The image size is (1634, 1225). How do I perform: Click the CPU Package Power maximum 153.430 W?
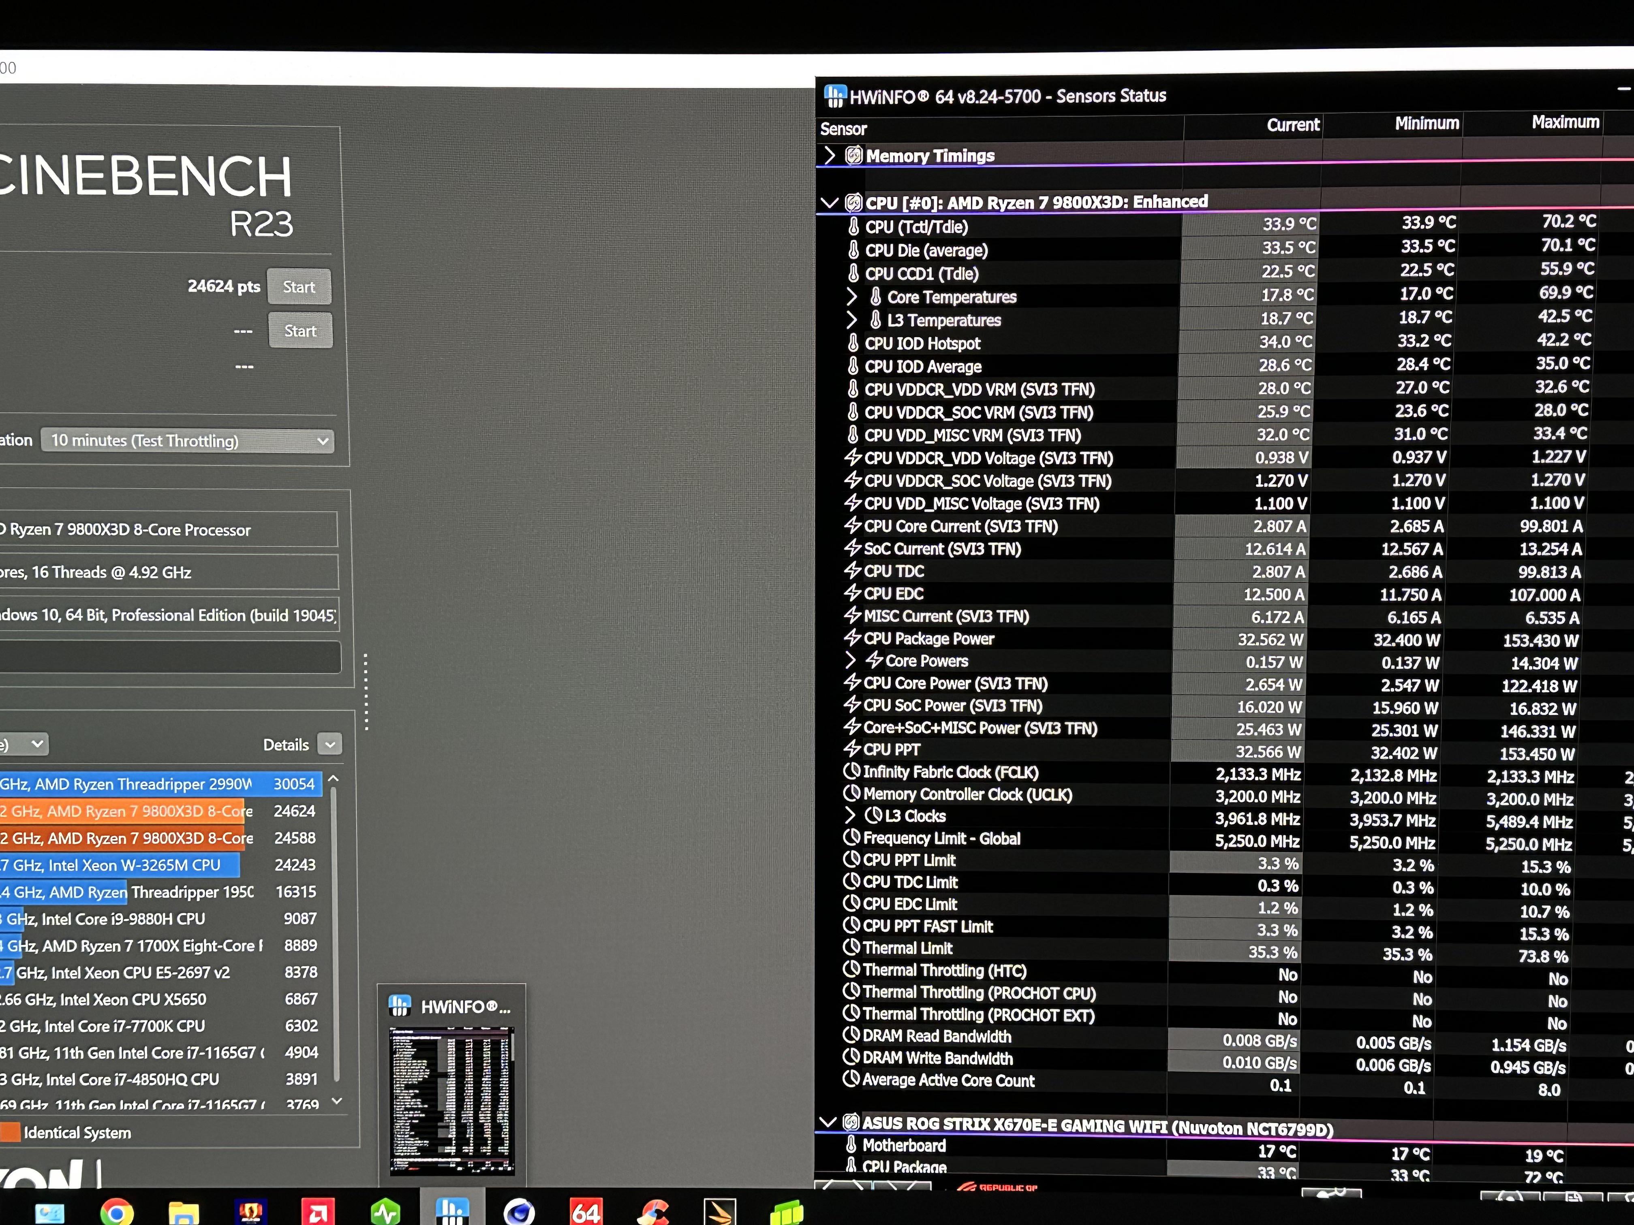point(1540,640)
